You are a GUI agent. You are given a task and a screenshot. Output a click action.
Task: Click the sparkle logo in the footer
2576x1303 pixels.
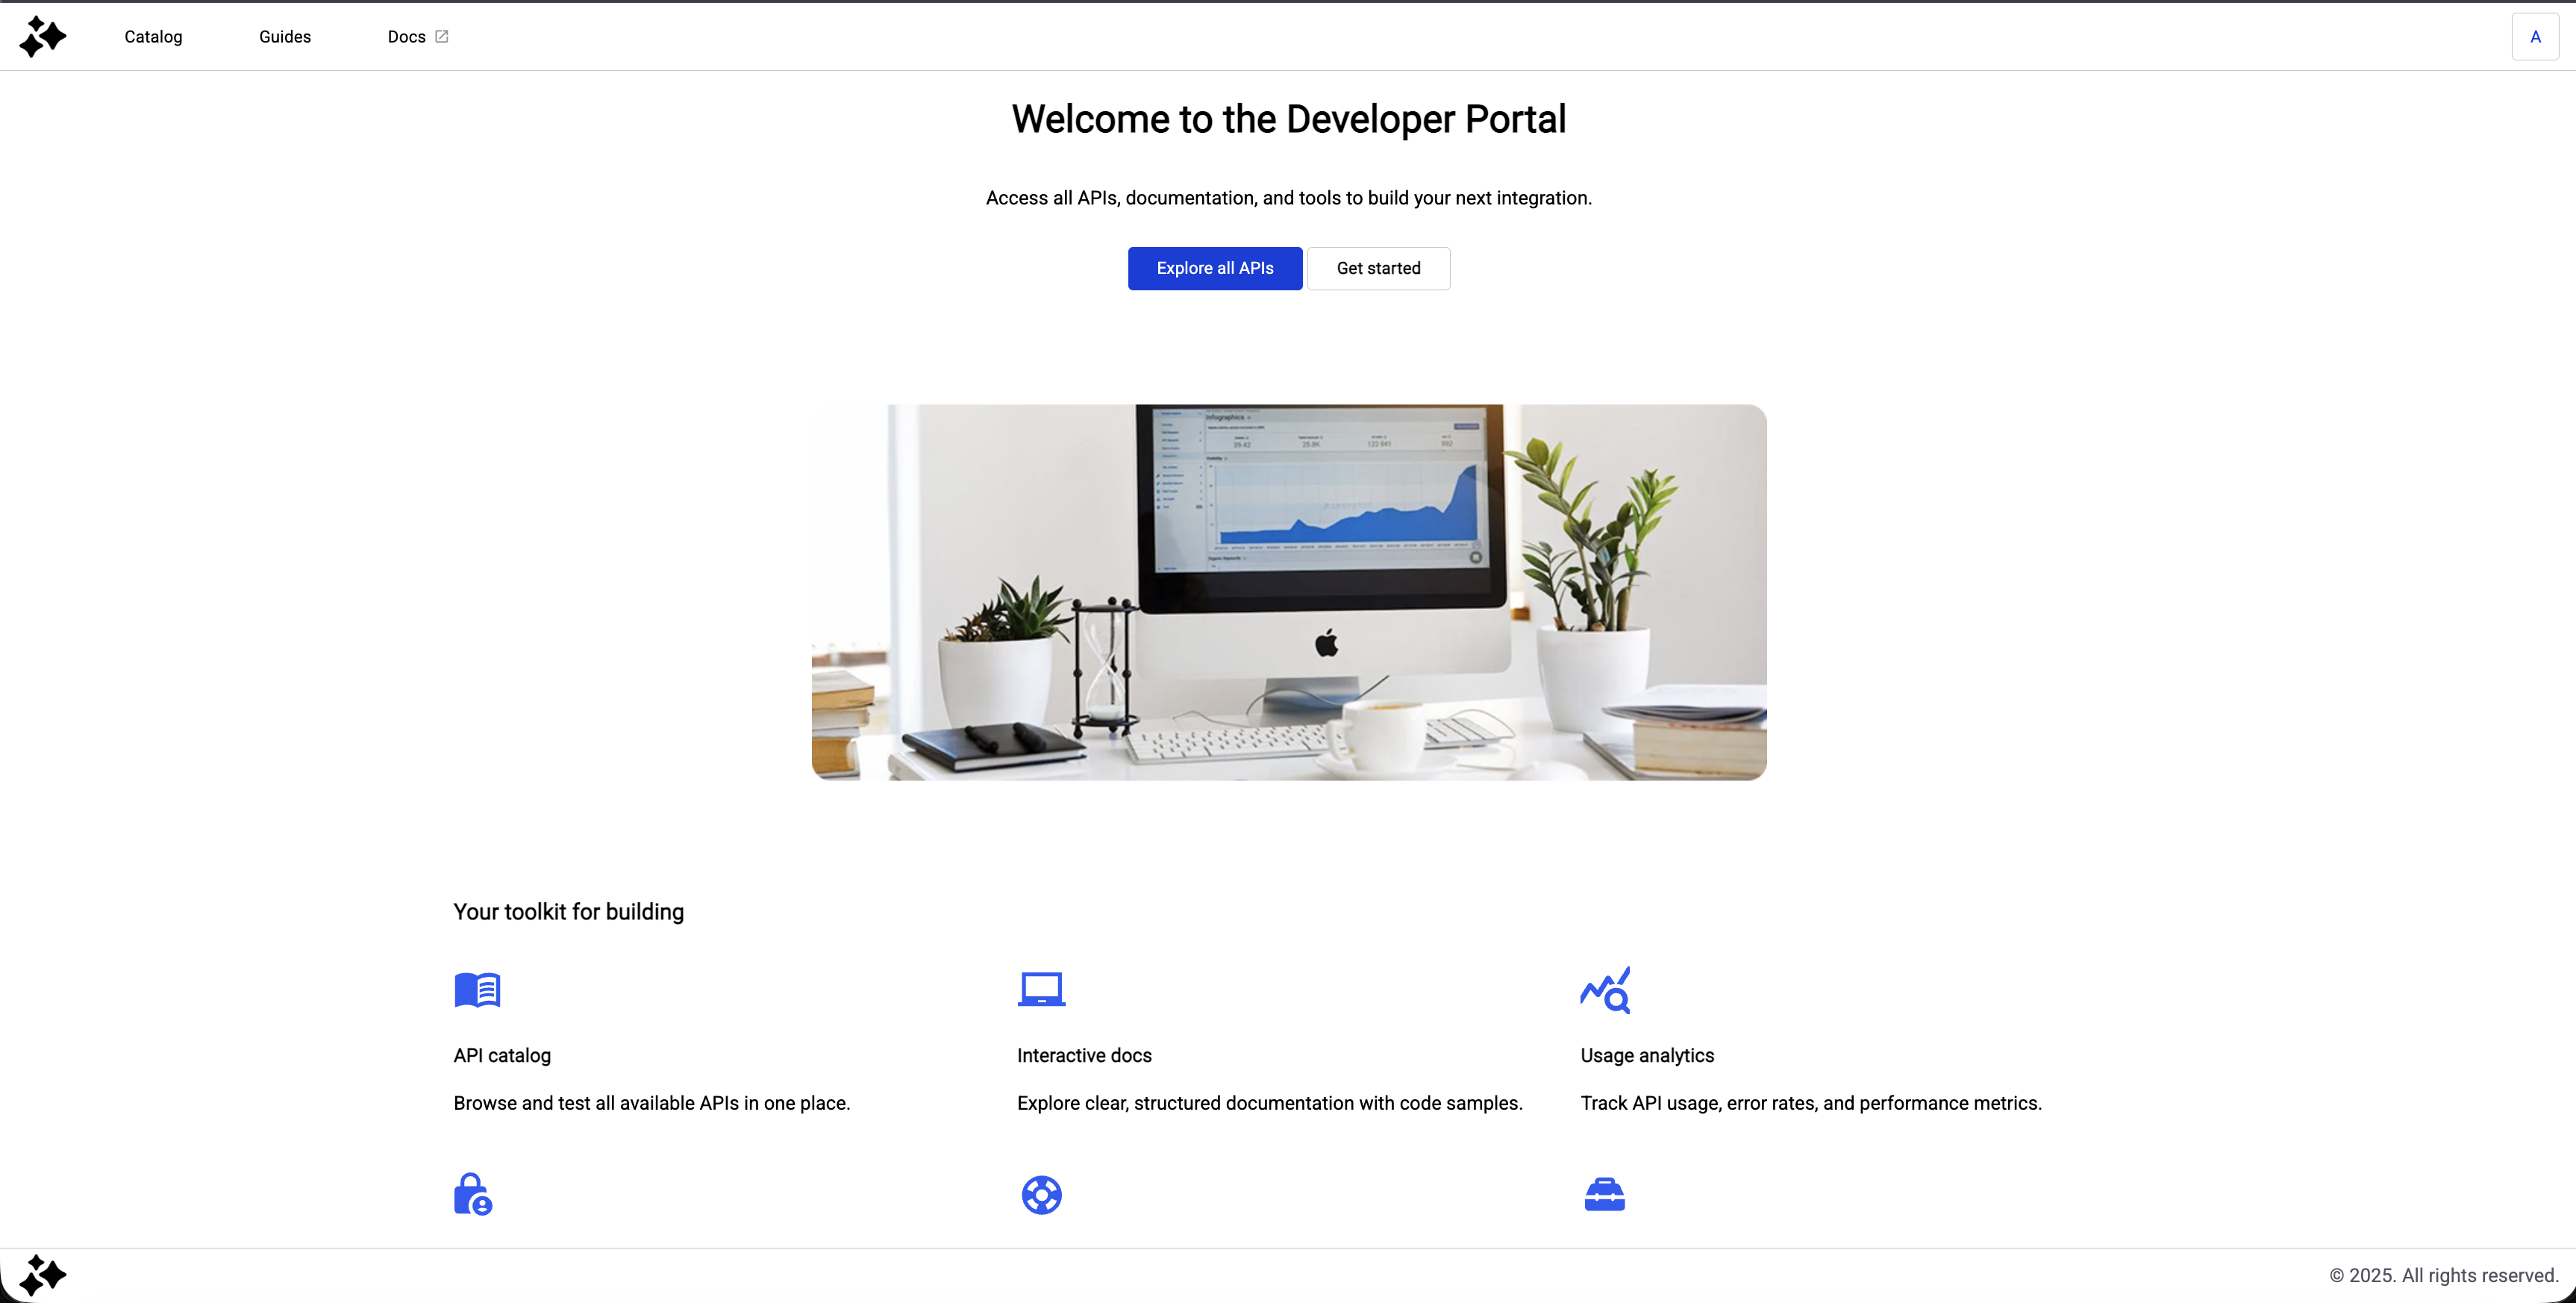tap(43, 1275)
